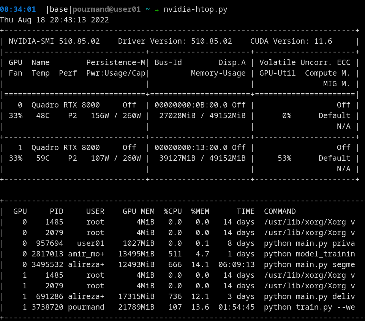Click the Memory-Usage header
Viewport: 365px width, 321px height.
click(x=218, y=73)
